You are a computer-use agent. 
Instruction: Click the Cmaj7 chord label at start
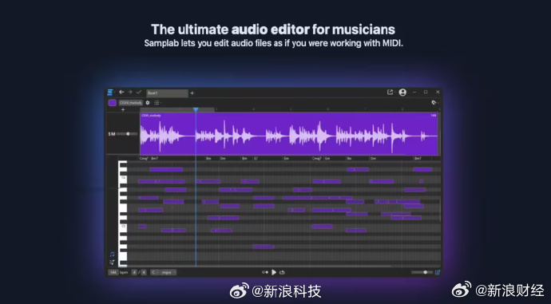(144, 159)
